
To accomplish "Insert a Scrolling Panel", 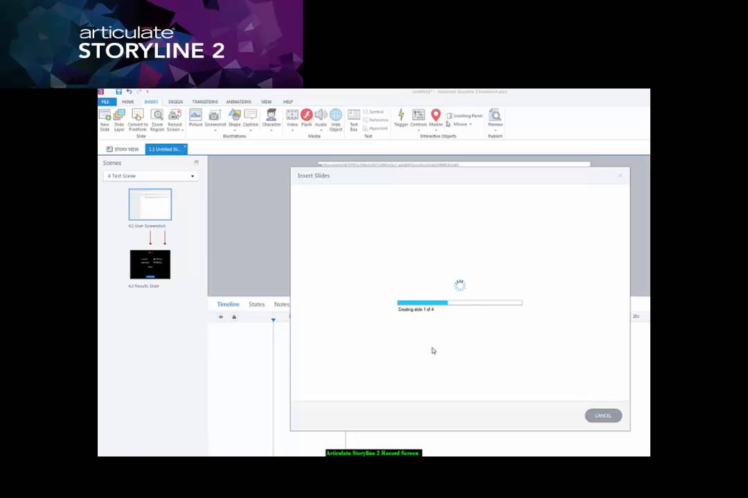I will coord(465,116).
